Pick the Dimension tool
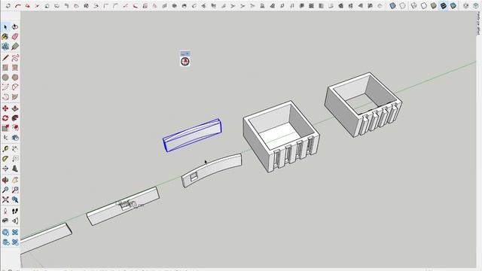 (x=15, y=149)
